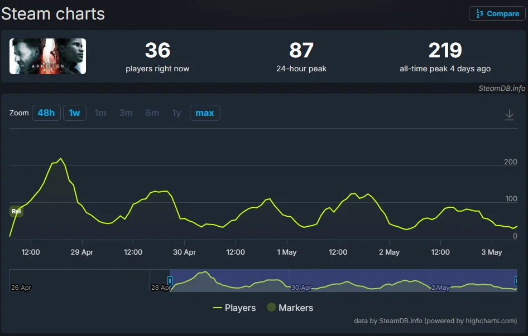
Task: Toggle the Players series in legend
Action: (234, 308)
